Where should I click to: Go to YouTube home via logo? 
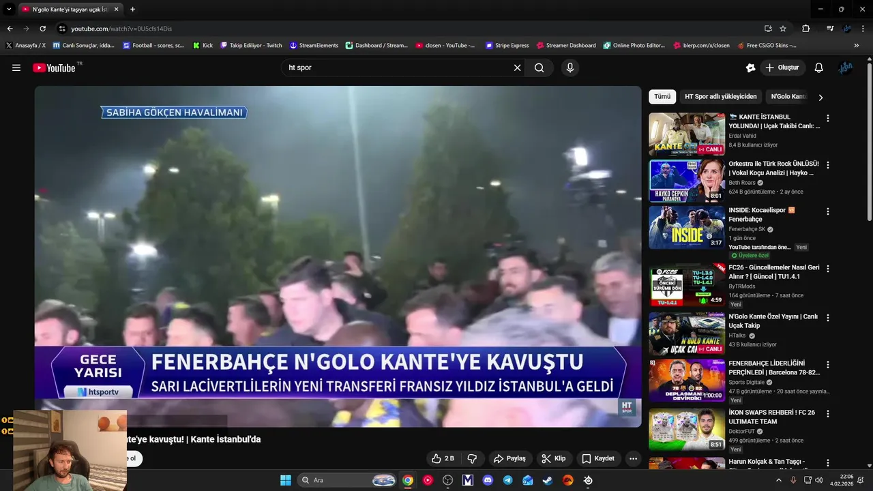coord(54,68)
